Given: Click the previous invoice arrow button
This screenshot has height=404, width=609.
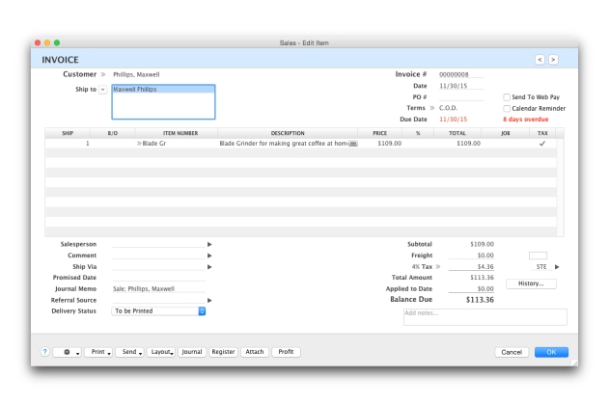Looking at the screenshot, I should pos(540,60).
